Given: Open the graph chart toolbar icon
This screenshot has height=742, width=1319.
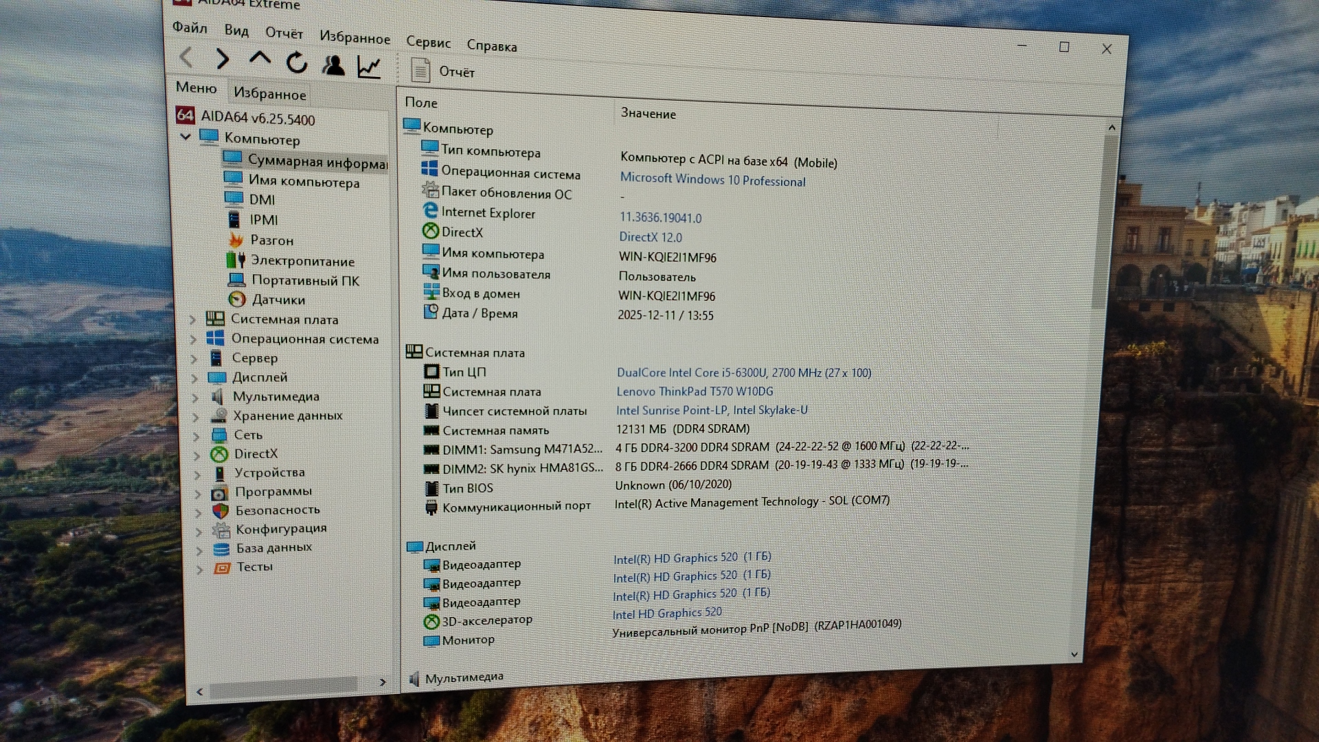Looking at the screenshot, I should point(369,67).
